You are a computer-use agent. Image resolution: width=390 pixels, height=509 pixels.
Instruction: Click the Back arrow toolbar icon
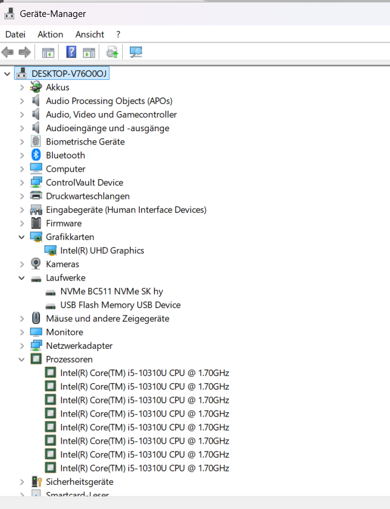pos(7,52)
